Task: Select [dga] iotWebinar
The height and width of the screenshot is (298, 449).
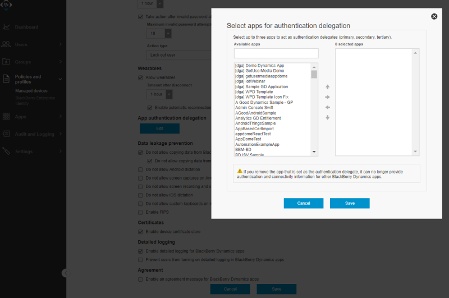Action: point(250,81)
